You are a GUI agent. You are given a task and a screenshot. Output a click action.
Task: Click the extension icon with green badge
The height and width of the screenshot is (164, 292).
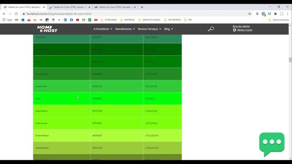264,14
